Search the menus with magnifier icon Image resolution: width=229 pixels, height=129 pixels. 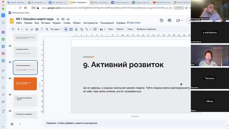13,29
